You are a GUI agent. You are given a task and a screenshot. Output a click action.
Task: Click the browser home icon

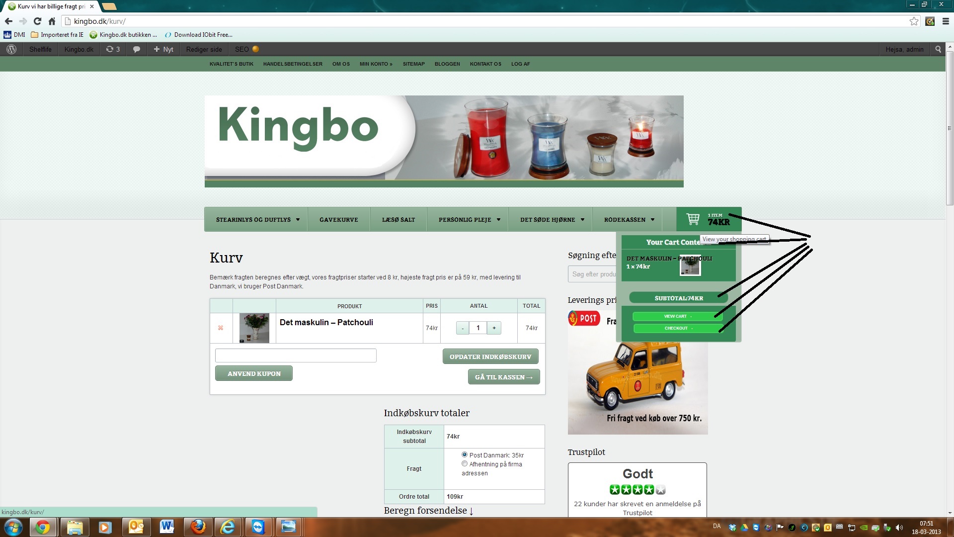pyautogui.click(x=52, y=21)
